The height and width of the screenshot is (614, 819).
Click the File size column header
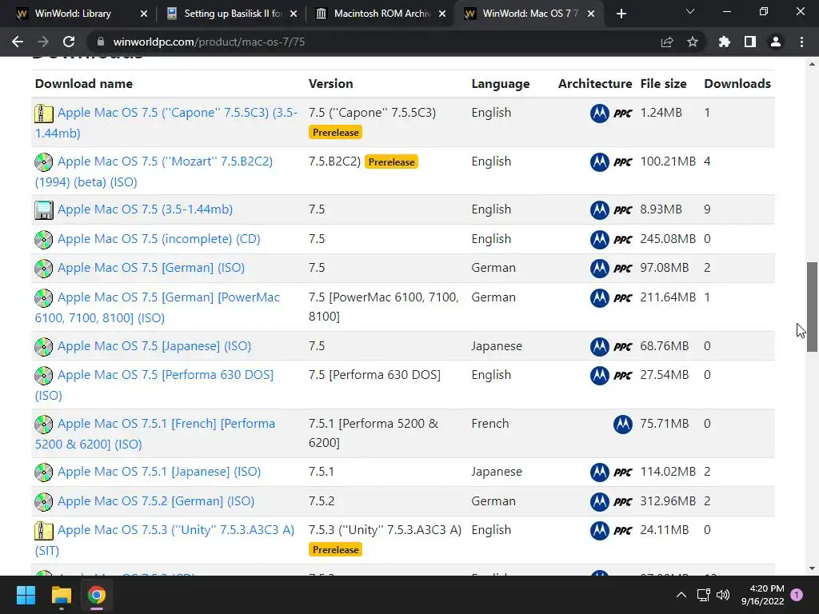coord(663,83)
